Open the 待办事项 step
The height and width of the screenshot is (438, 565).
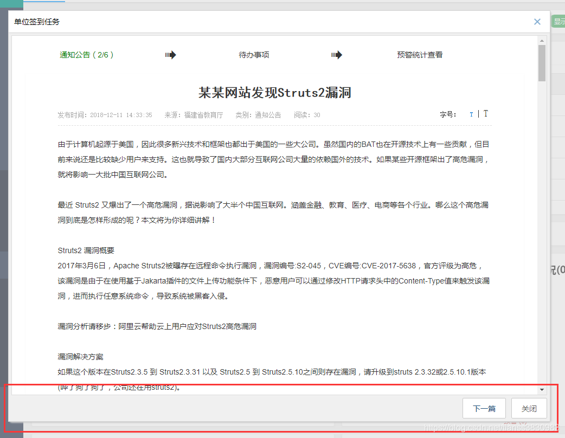tap(254, 55)
